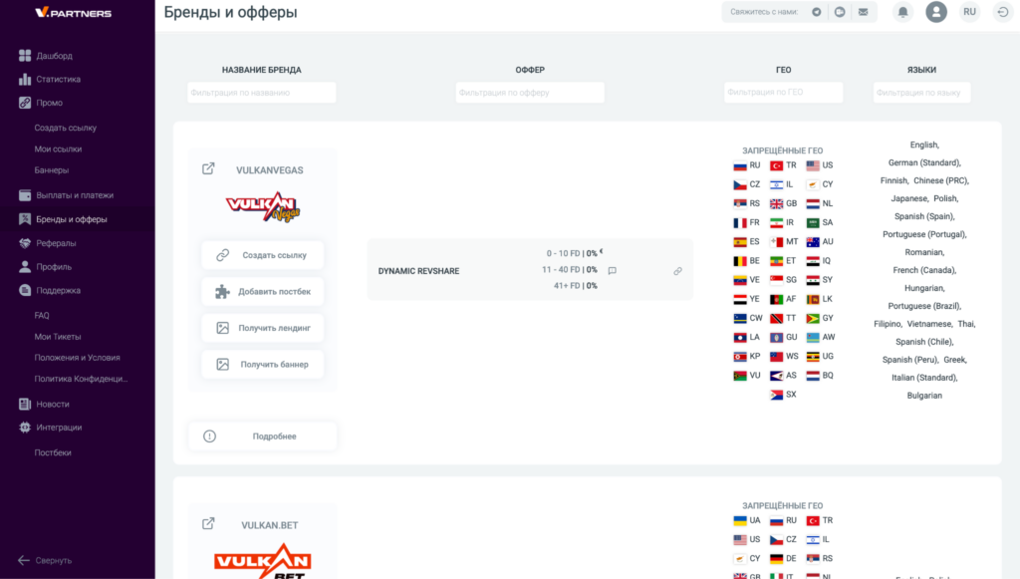Click Получить лендинг button
This screenshot has width=1020, height=579.
coord(263,328)
